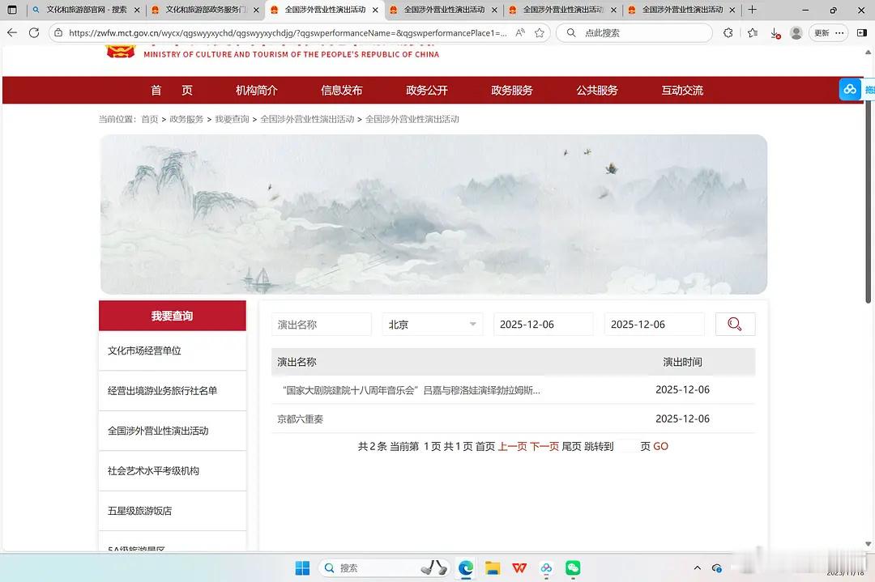Select 全国涉外营业性演出活动 in sidebar
This screenshot has width=875, height=582.
(173, 431)
